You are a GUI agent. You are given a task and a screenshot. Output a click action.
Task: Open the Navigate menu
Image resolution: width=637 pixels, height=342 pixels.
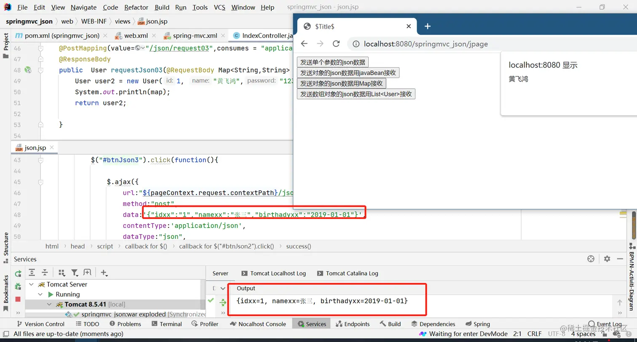pyautogui.click(x=83, y=7)
